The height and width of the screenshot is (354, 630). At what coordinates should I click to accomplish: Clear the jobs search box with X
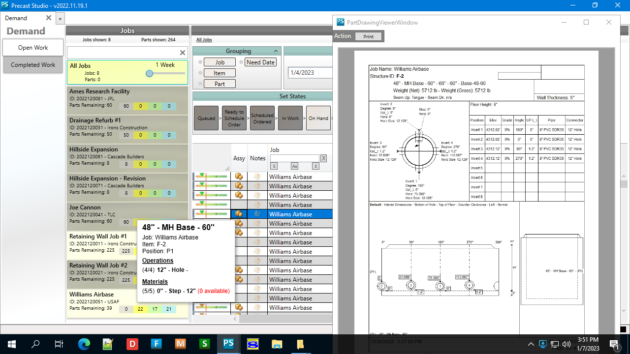coord(182,53)
